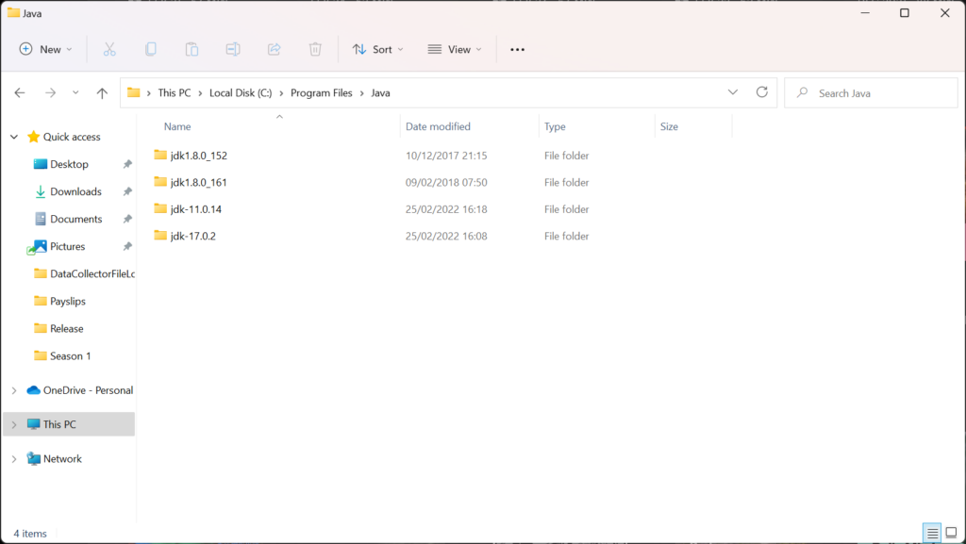Go back with the left arrow
The height and width of the screenshot is (544, 966).
[20, 93]
